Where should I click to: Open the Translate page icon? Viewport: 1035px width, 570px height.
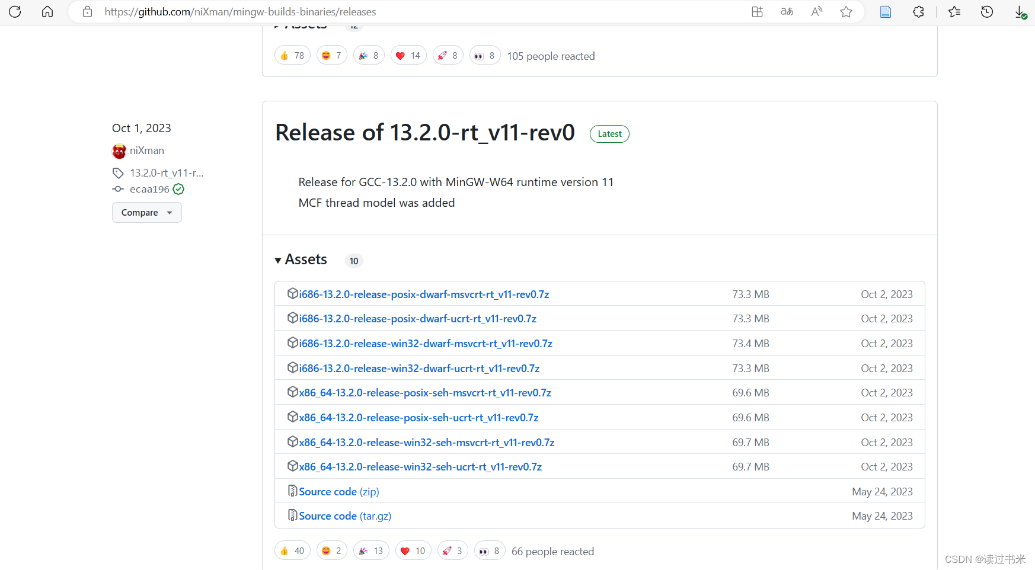(787, 11)
